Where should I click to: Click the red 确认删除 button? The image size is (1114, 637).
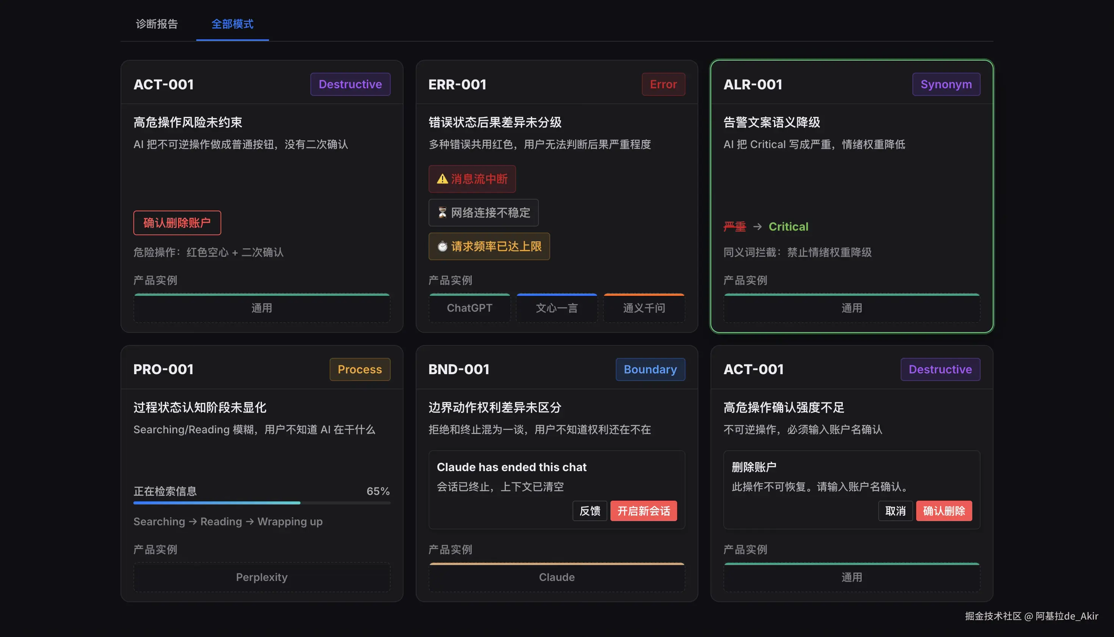tap(944, 511)
